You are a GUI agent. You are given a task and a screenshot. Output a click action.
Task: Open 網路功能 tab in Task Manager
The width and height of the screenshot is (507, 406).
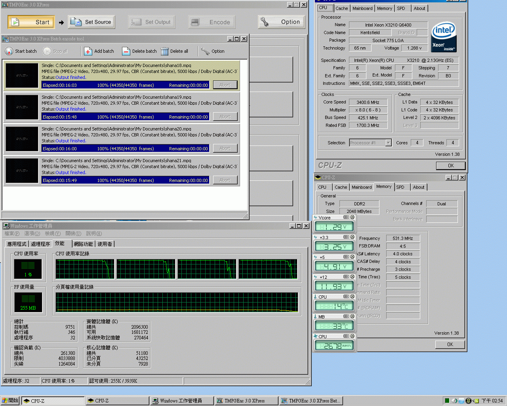(x=83, y=244)
